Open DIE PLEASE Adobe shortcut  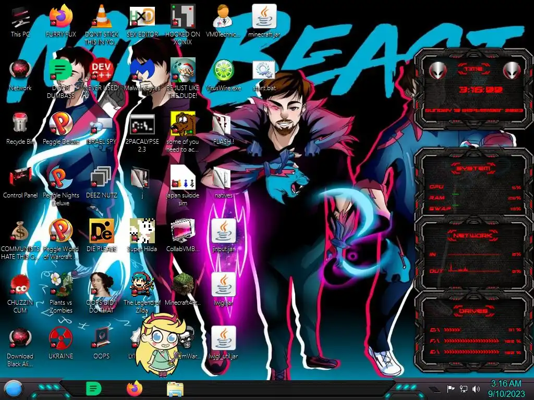[x=102, y=236]
